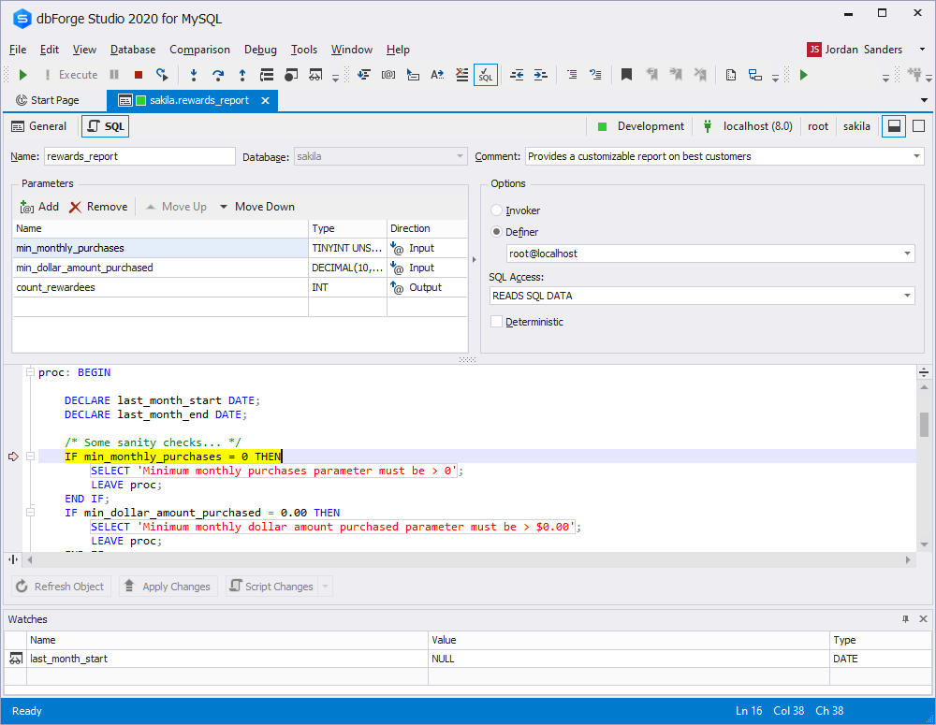Click the Increase Indent icon
936x725 pixels.
pos(541,75)
